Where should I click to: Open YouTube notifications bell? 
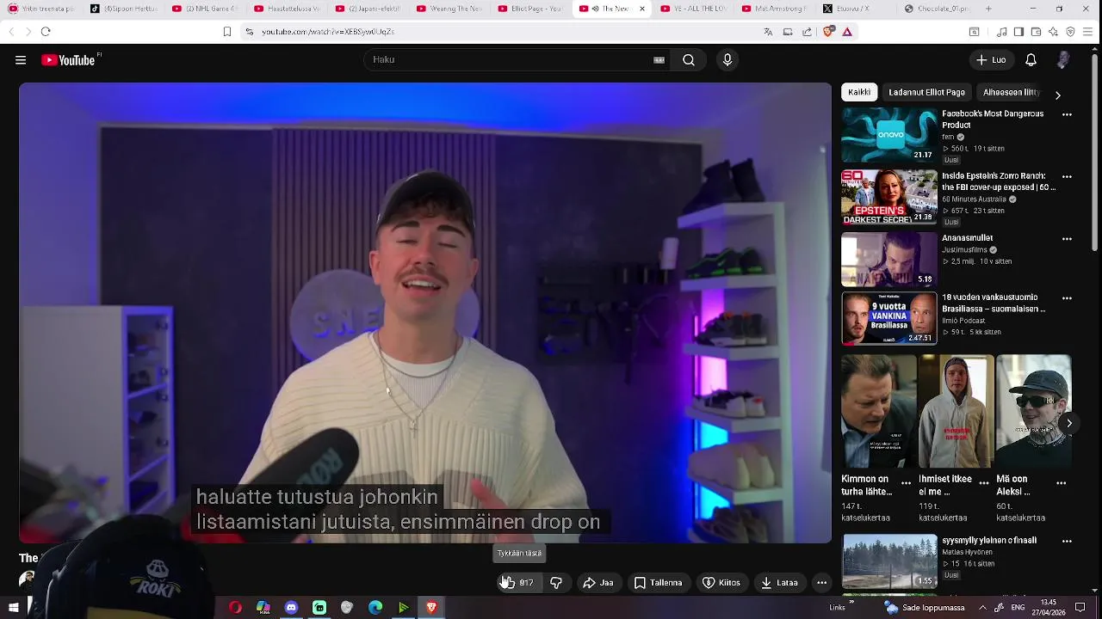pos(1031,60)
